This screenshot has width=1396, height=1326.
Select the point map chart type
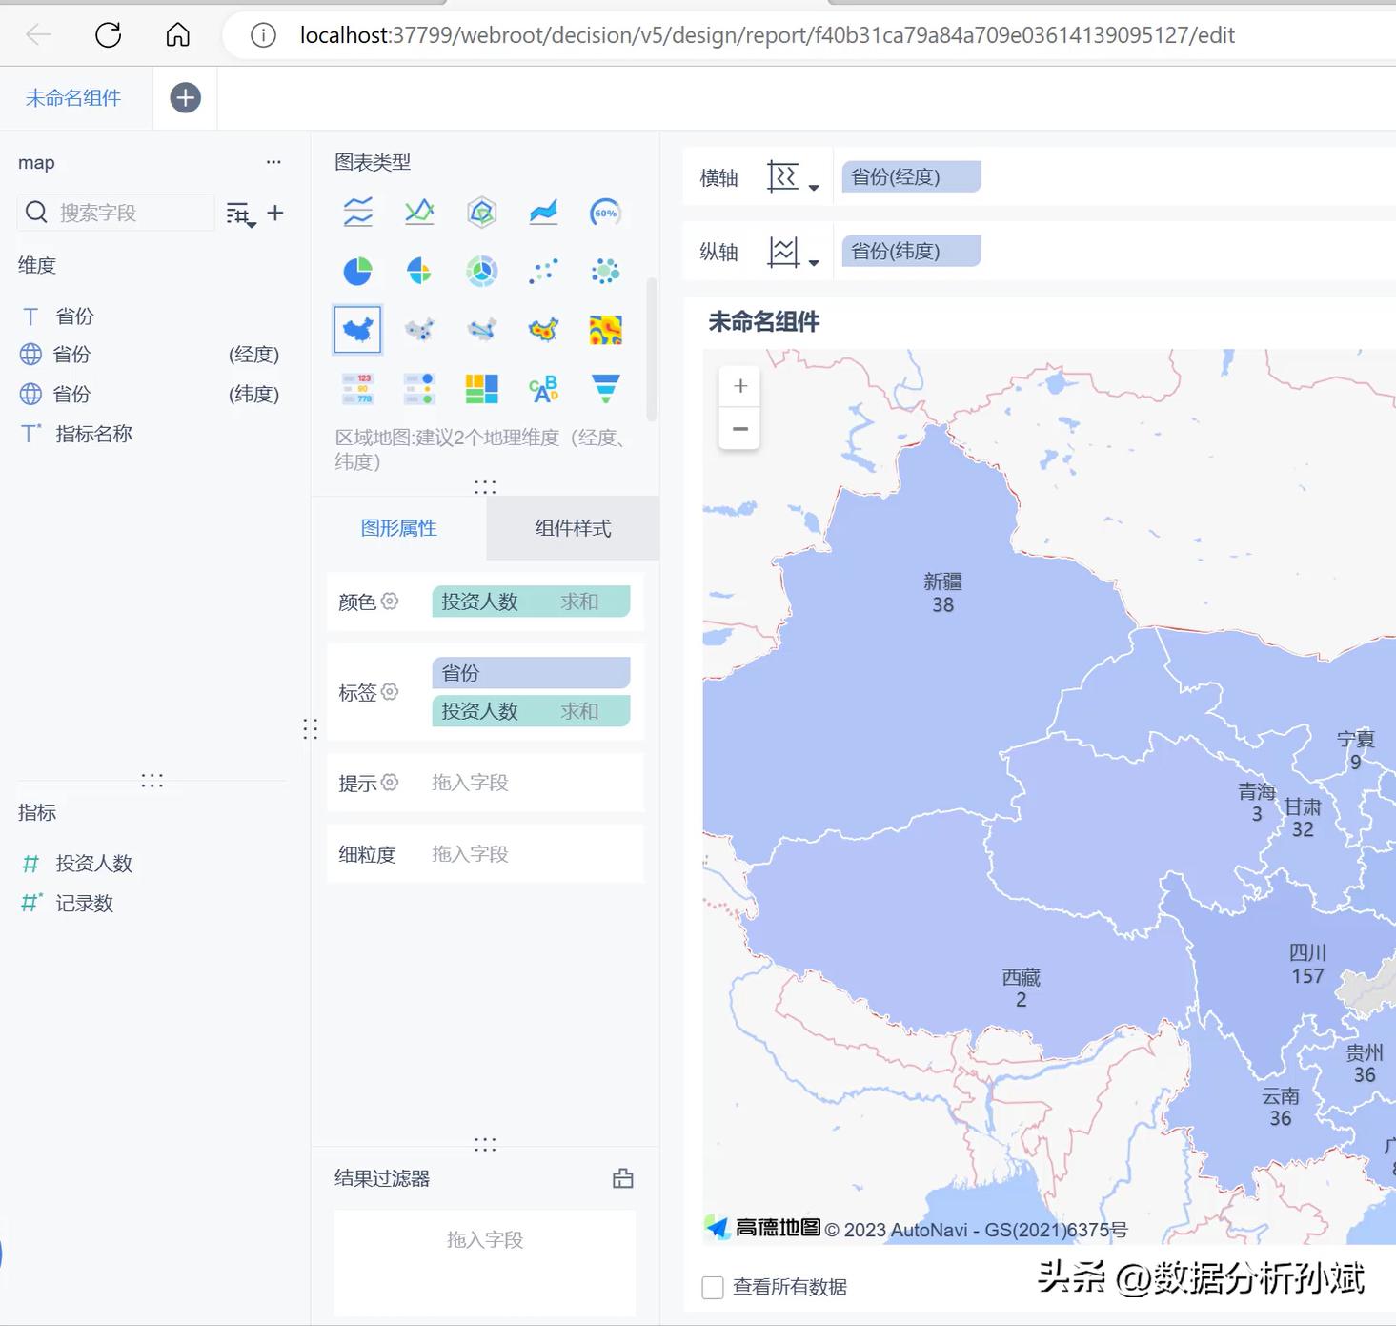[419, 329]
